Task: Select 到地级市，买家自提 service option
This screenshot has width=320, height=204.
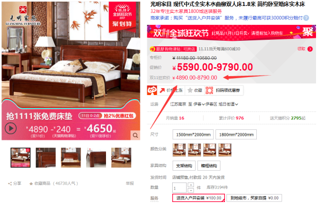Action: 254,198
